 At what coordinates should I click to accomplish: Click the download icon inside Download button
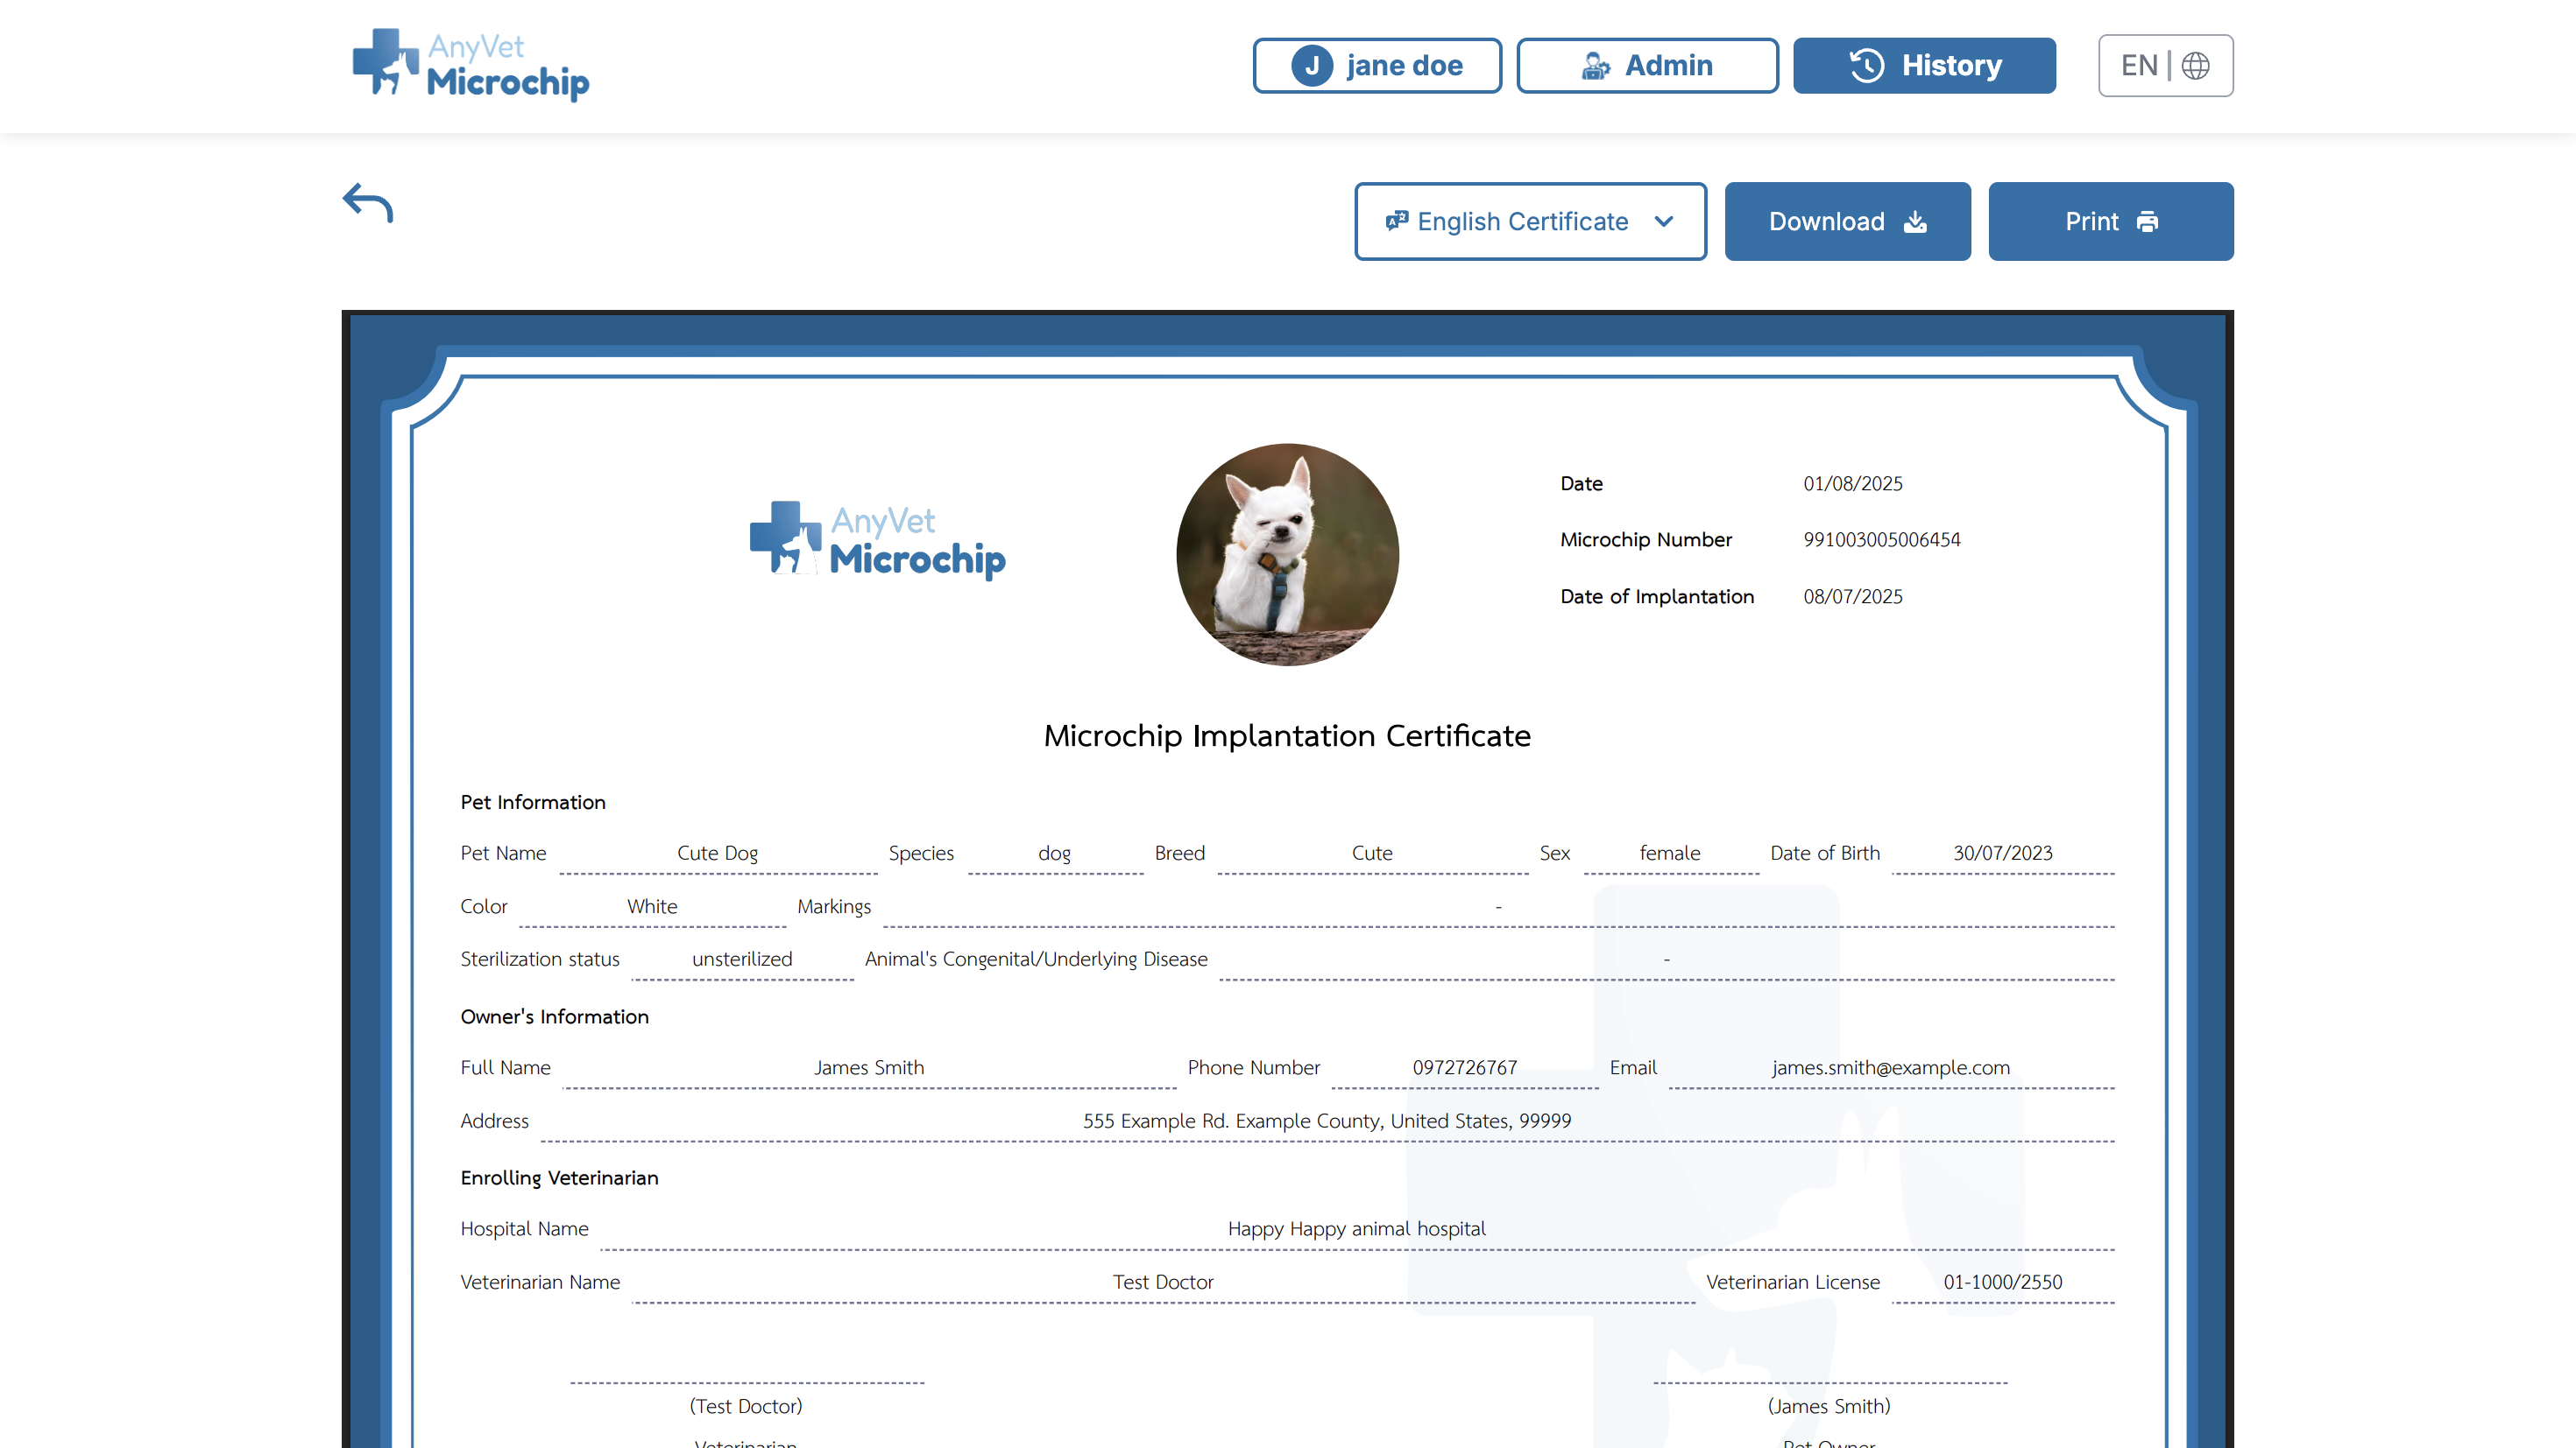1916,221
